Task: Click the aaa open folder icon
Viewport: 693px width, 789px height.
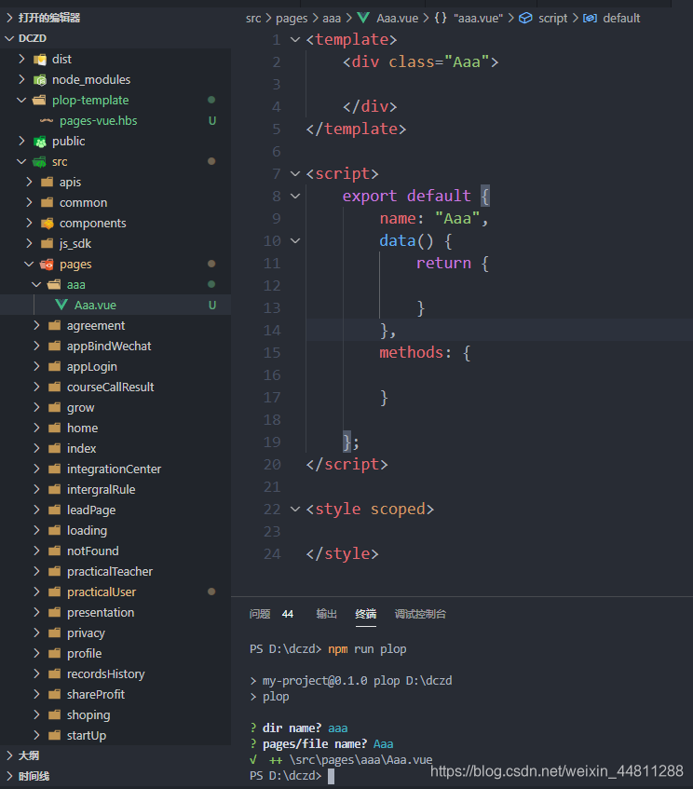Action: pos(54,285)
